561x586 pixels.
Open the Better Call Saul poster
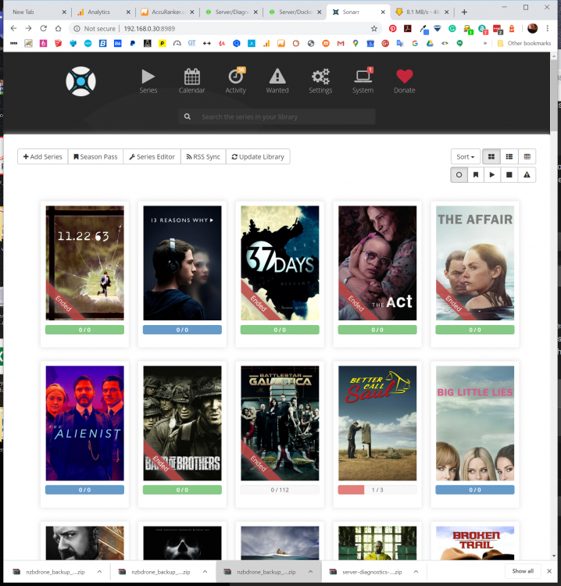click(x=377, y=423)
